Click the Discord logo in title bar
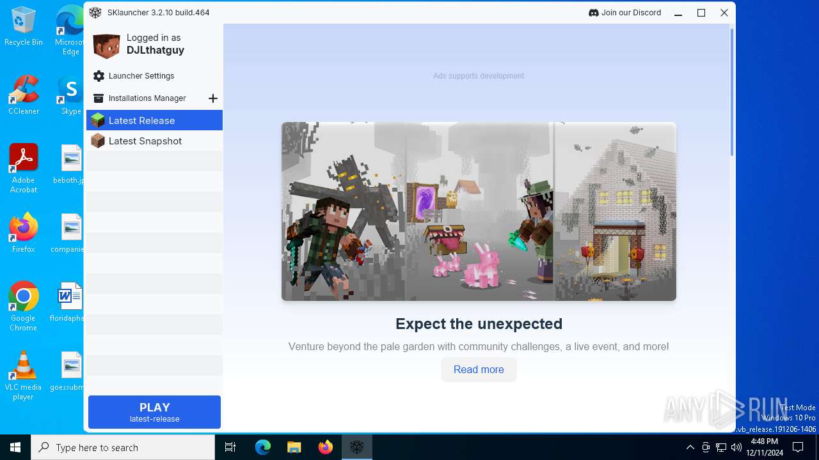The image size is (819, 460). click(593, 13)
